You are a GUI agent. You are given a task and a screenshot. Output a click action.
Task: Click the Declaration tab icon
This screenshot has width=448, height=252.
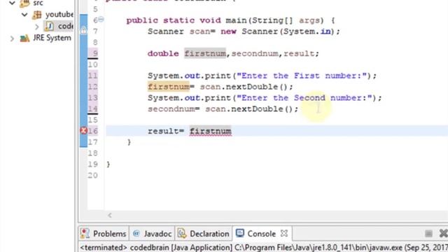pyautogui.click(x=182, y=233)
